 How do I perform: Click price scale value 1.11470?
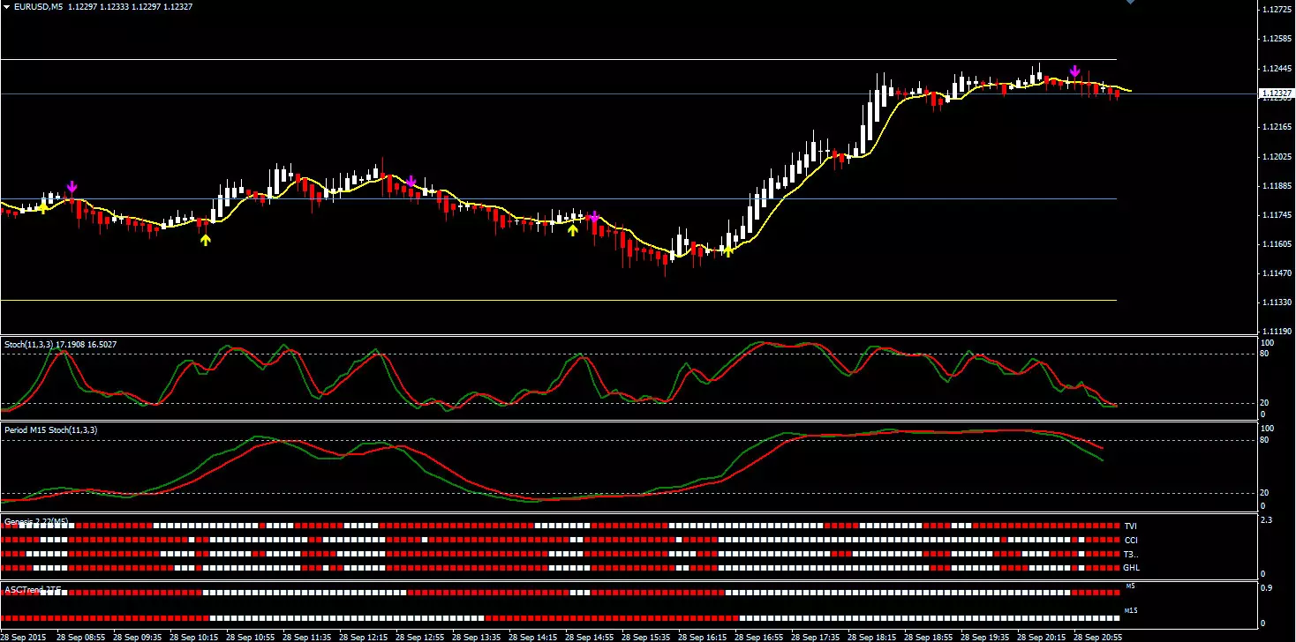pyautogui.click(x=1278, y=274)
